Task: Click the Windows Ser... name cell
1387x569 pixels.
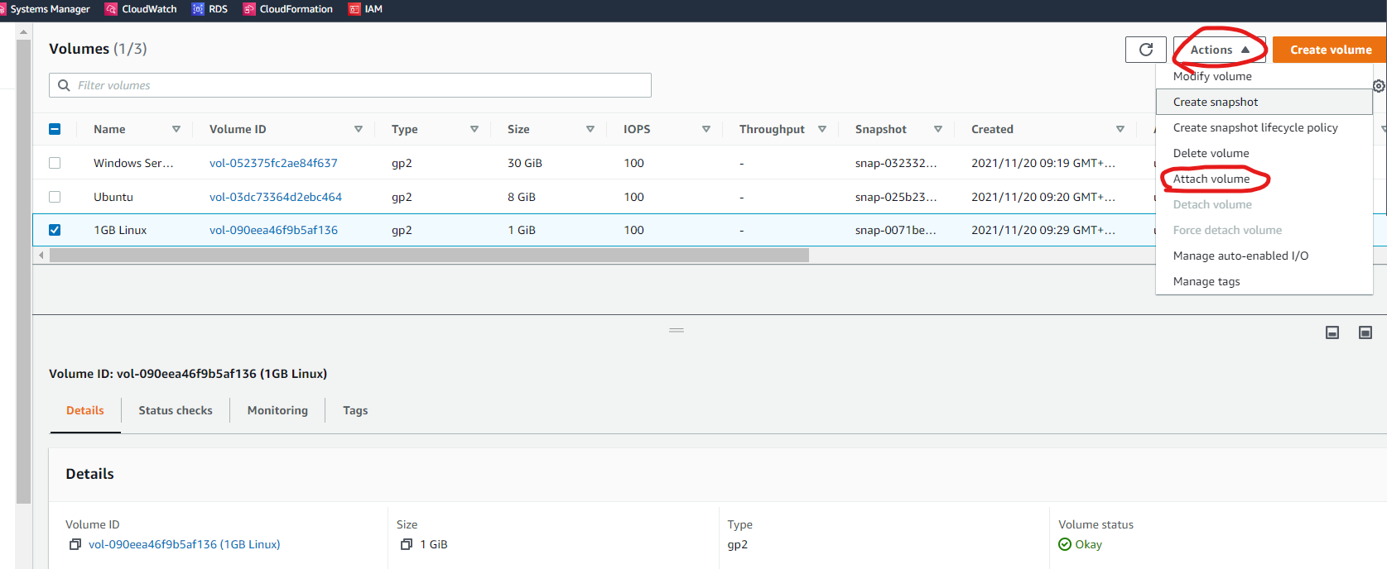Action: (x=133, y=163)
